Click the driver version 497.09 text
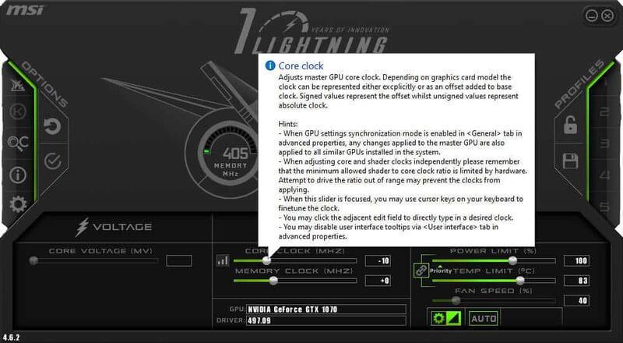The height and width of the screenshot is (343, 623). coord(259,320)
